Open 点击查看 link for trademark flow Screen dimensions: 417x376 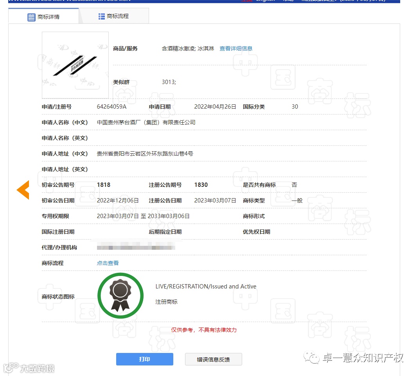coord(108,263)
